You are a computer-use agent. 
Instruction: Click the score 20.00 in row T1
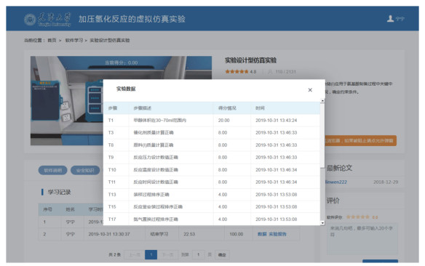pos(223,121)
